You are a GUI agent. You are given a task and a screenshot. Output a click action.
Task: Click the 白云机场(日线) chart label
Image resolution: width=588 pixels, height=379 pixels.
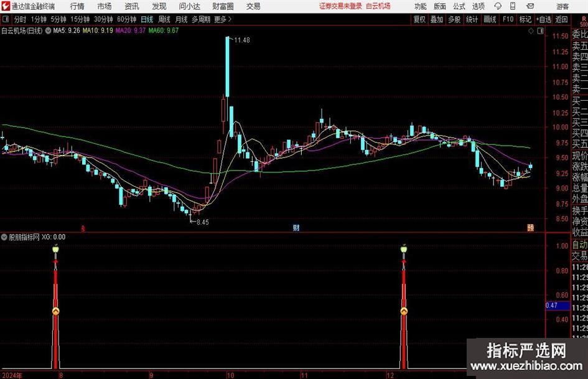(22, 30)
